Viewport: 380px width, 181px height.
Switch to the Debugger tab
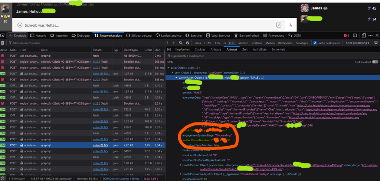[81, 36]
